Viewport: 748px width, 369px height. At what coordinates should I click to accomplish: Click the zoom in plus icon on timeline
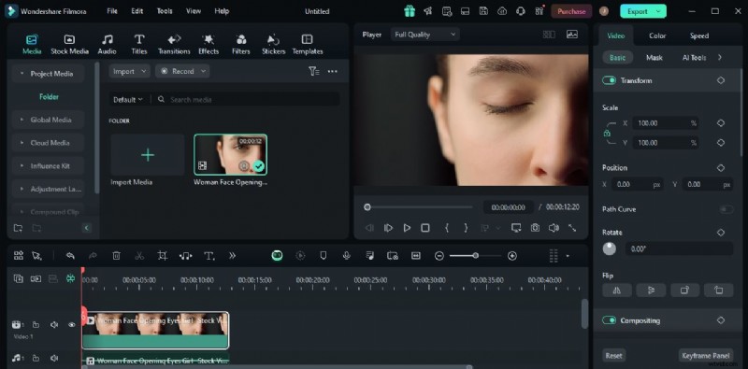[x=512, y=256]
